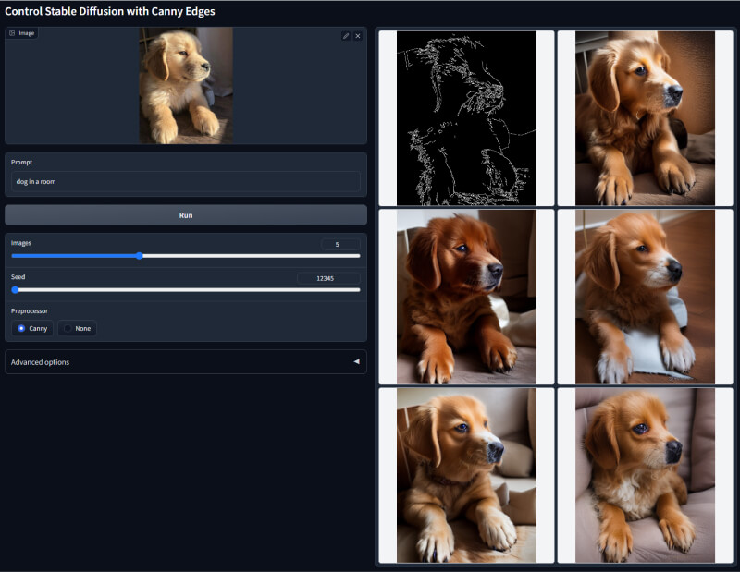
Task: Clear the input image with X icon
Action: 358,36
